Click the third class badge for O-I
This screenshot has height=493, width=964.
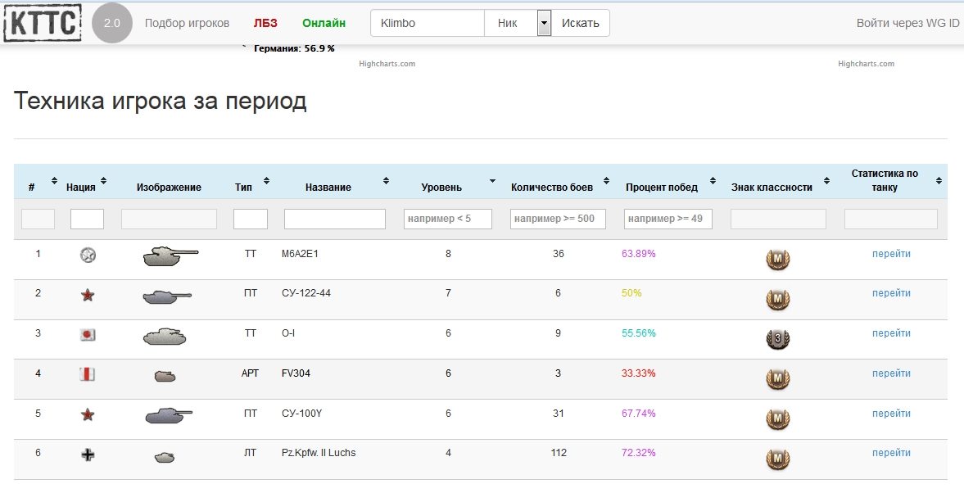[x=777, y=339]
